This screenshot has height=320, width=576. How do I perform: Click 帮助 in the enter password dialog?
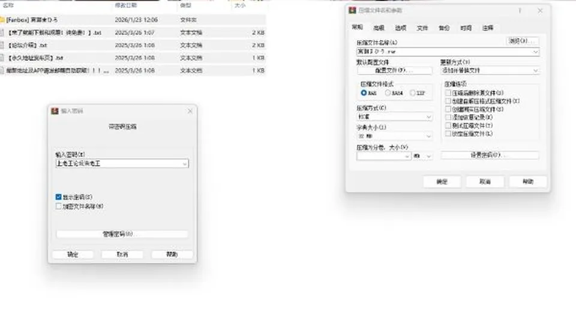tap(172, 254)
